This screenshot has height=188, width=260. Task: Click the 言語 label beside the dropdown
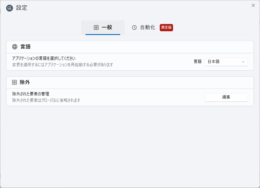click(x=198, y=62)
